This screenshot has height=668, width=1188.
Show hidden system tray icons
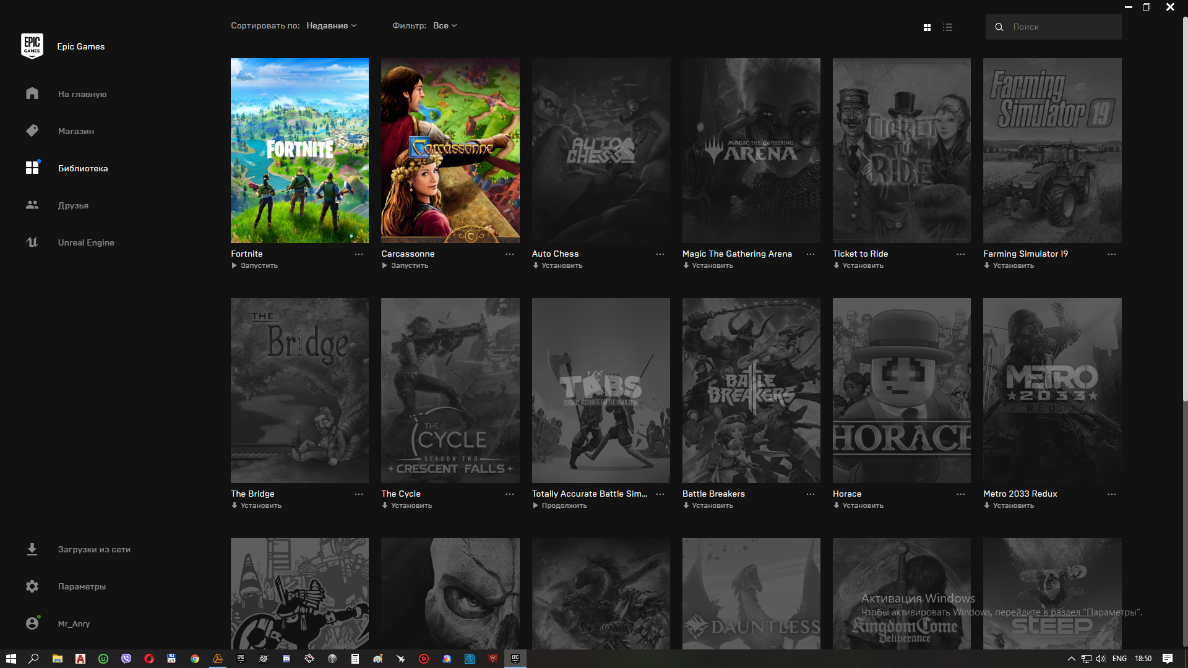coord(1072,659)
